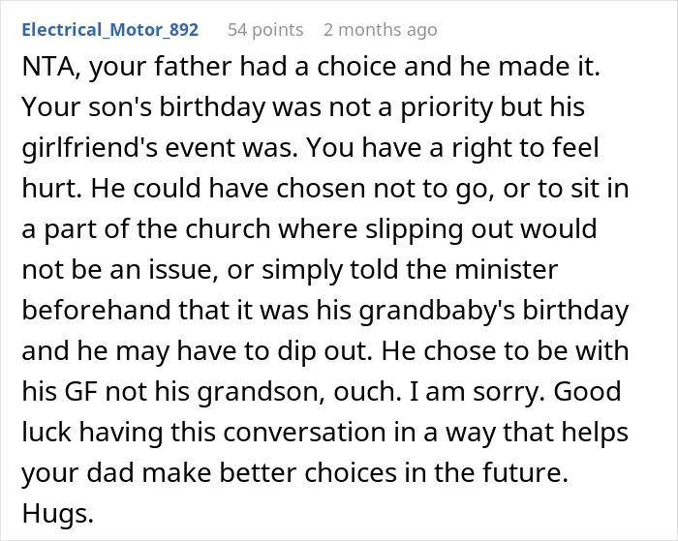Image resolution: width=678 pixels, height=541 pixels.
Task: Click the word "luck" in the comment
Action: tap(46, 432)
